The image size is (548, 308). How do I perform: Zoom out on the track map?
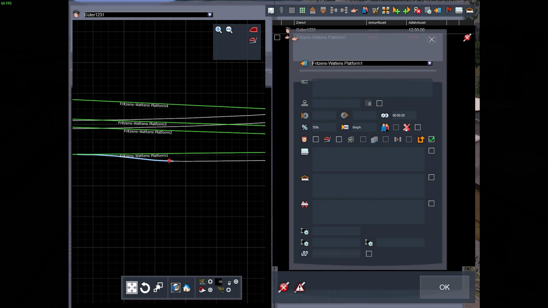click(229, 30)
